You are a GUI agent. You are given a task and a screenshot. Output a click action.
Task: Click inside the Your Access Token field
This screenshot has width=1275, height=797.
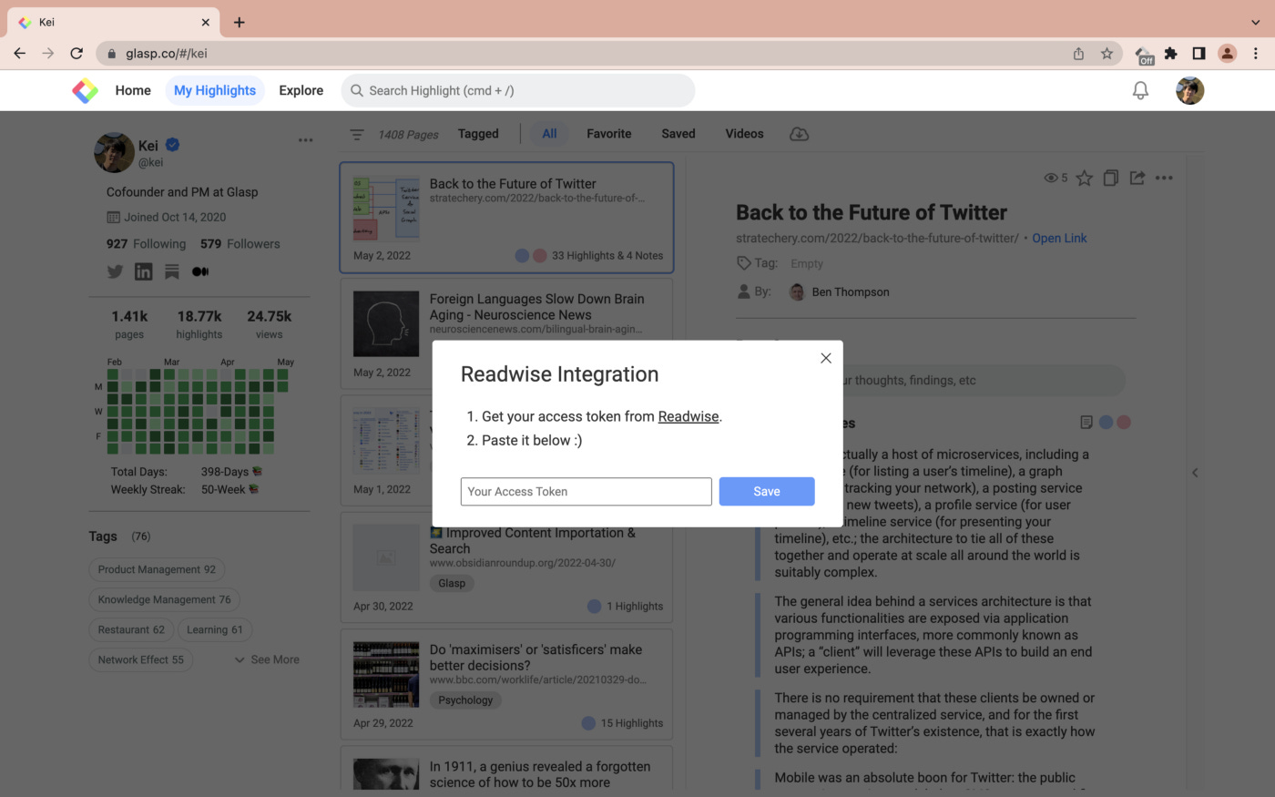pyautogui.click(x=586, y=491)
